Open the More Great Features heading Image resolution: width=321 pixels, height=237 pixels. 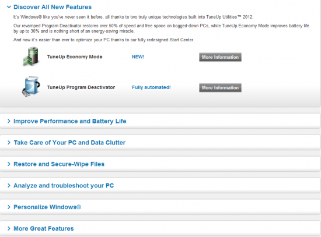(x=44, y=228)
